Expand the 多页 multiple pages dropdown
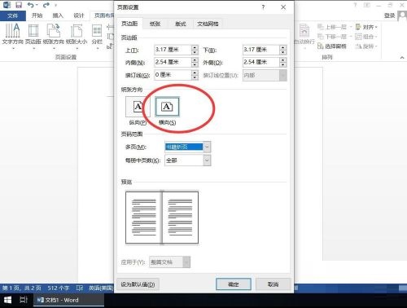The width and height of the screenshot is (407, 308). point(207,147)
